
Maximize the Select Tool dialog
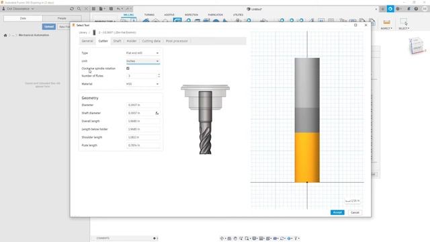tap(355, 25)
